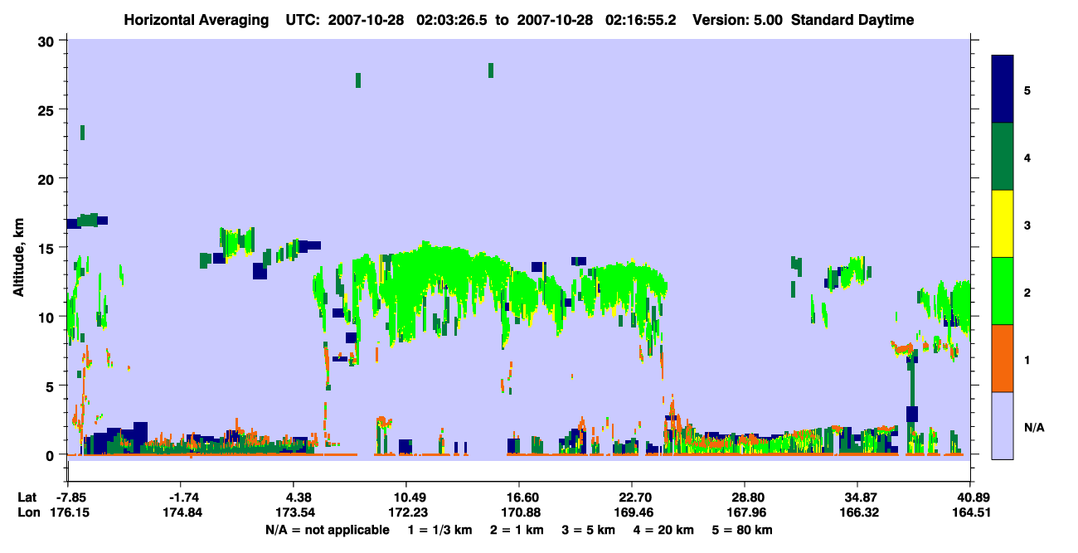This screenshot has width=1078, height=553.
Task: Click the lavender N/A color swatch
Action: click(1003, 425)
